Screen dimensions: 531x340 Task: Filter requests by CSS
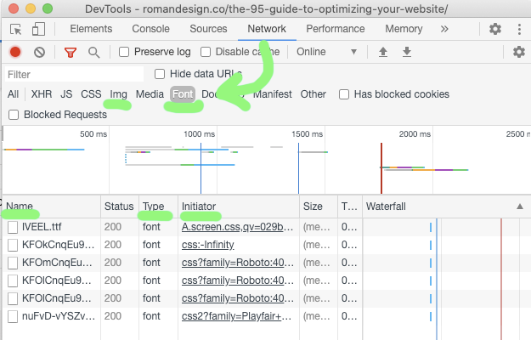[x=91, y=94]
